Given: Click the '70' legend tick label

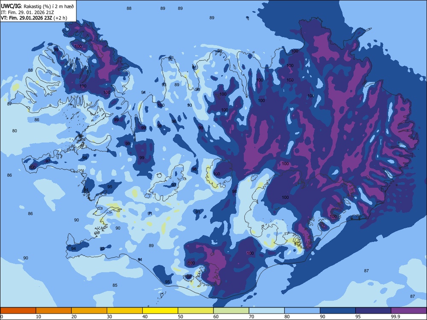Looking at the screenshot, I should 252,317.
